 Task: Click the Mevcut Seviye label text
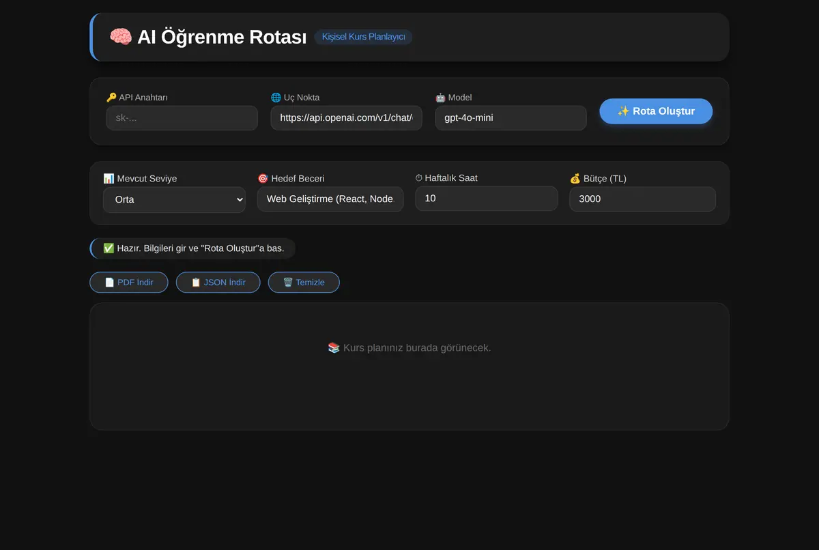(x=147, y=179)
